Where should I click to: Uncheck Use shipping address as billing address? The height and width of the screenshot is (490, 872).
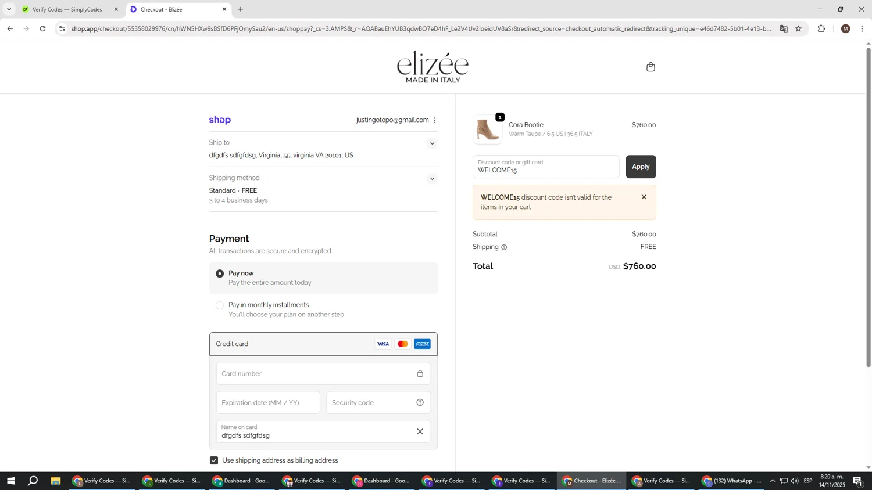pyautogui.click(x=214, y=460)
